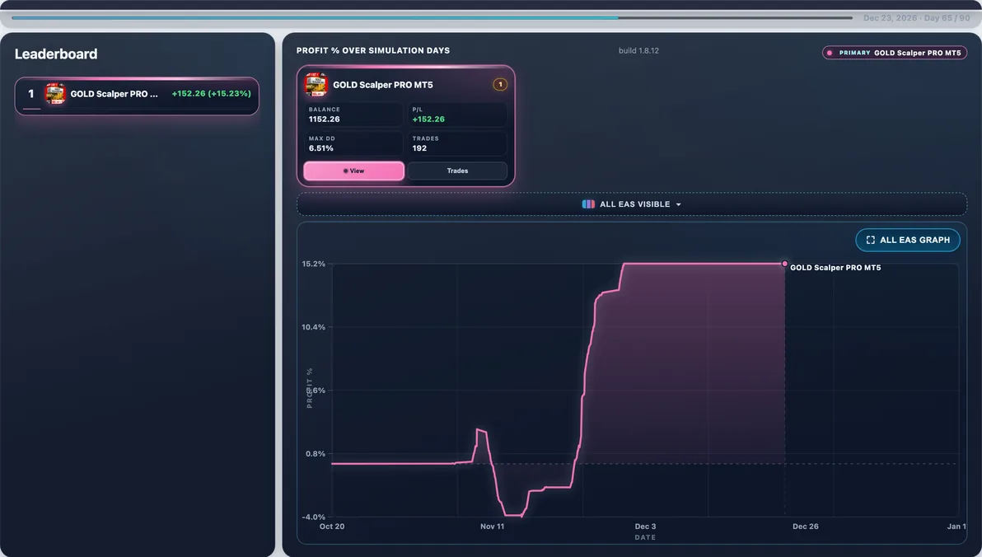Image resolution: width=982 pixels, height=557 pixels.
Task: Click the build 1.8.12 label
Action: tap(638, 51)
